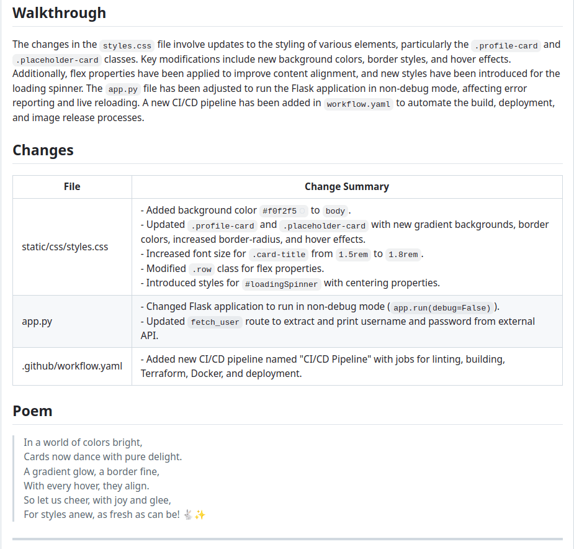574x549 pixels.
Task: Click the workflow.yaml code tag
Action: pos(360,104)
